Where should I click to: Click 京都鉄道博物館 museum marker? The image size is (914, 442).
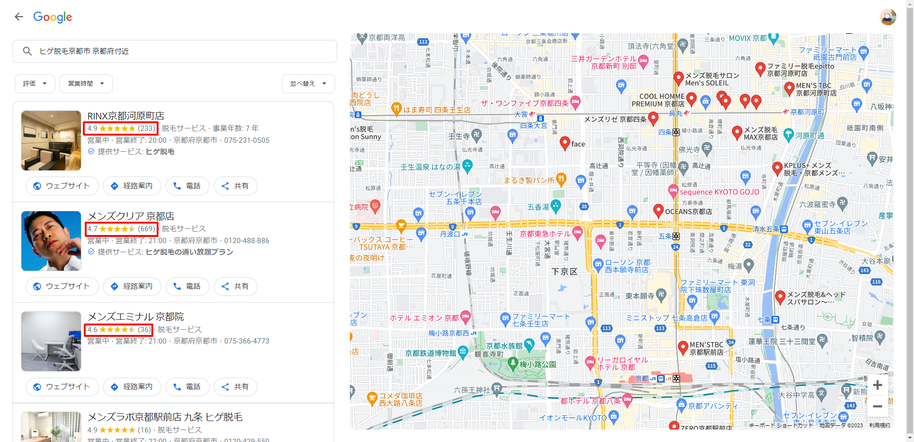tap(463, 353)
